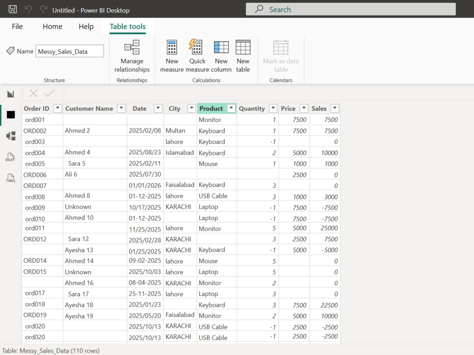Select the Sales column header
This screenshot has width=474, height=355.
[x=319, y=108]
